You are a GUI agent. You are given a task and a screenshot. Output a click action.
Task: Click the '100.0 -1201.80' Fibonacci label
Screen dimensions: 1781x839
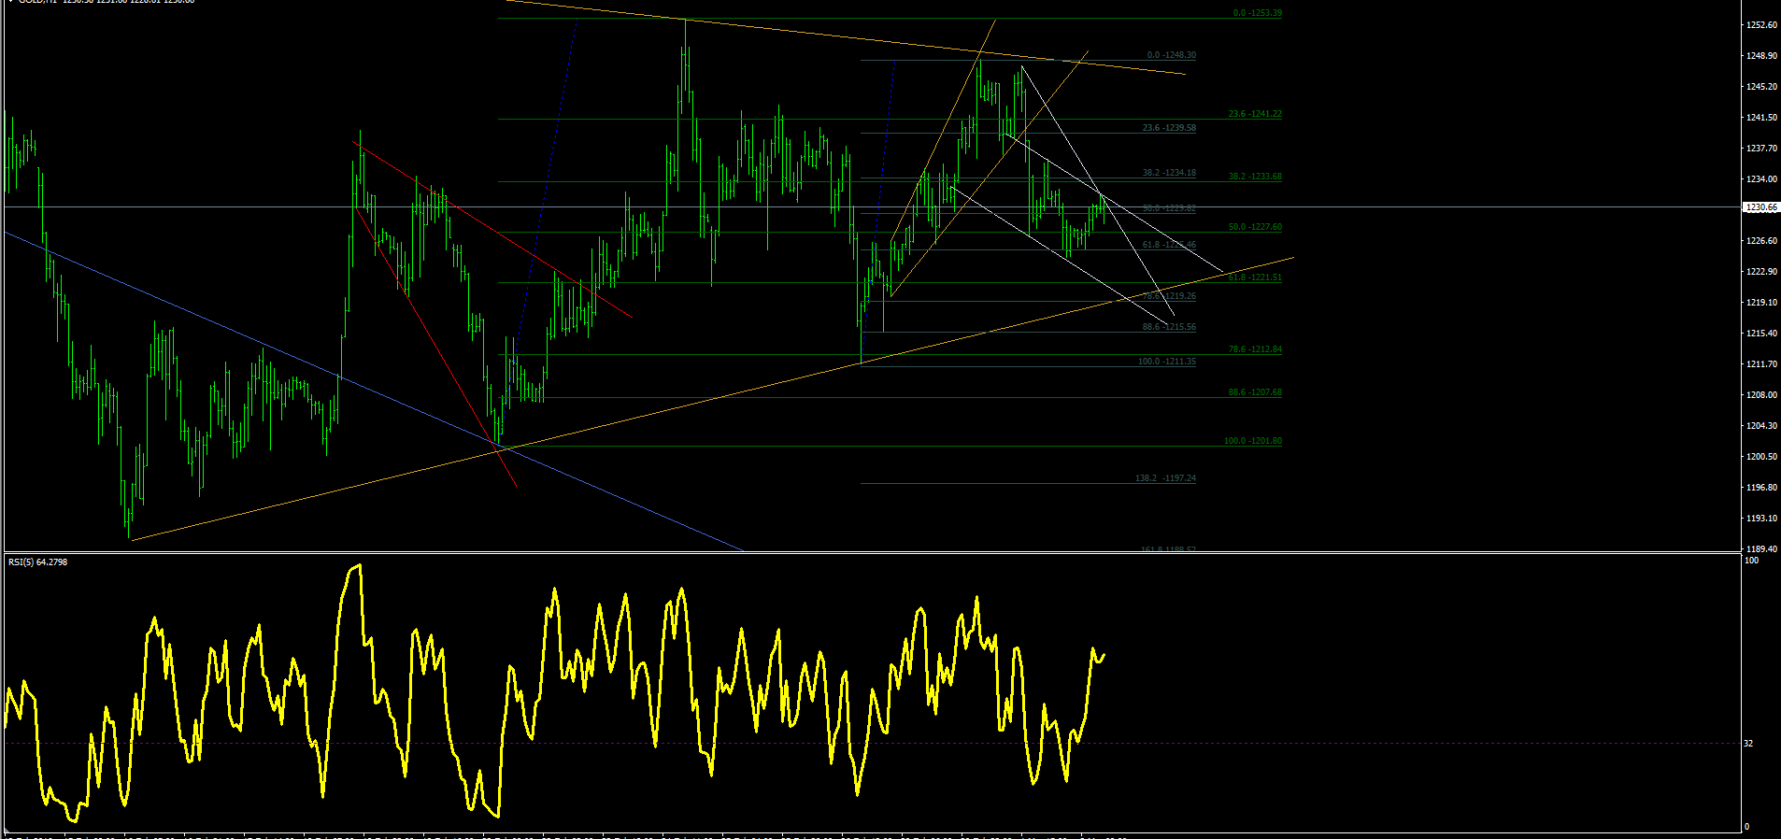[x=1253, y=441]
